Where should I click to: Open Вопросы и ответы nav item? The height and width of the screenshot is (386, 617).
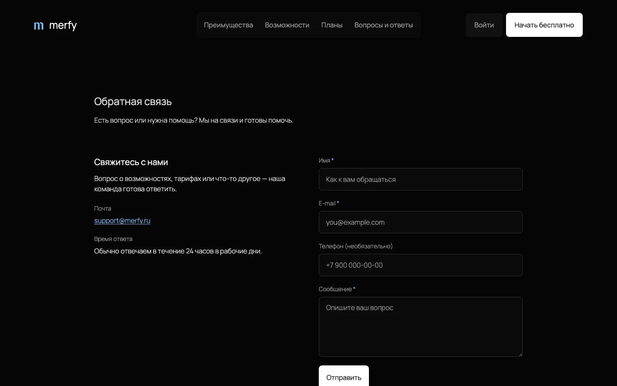pyautogui.click(x=383, y=25)
